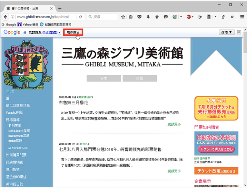Click the lock icon in translation bar
The width and height of the screenshot is (247, 188).
coord(25,32)
